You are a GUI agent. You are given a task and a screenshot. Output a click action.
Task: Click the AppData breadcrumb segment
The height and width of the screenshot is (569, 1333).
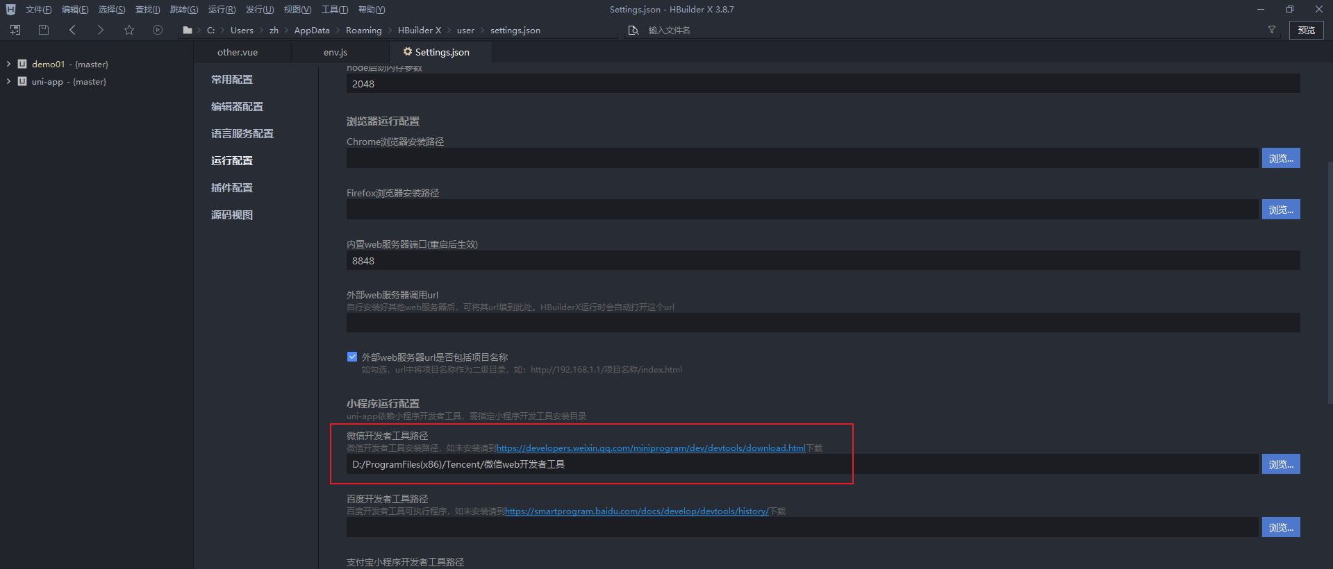312,31
